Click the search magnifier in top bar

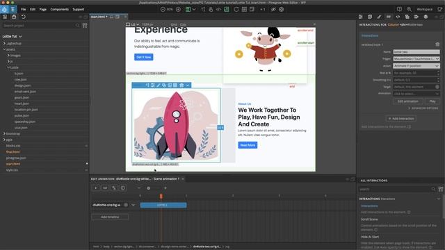[x=409, y=9]
